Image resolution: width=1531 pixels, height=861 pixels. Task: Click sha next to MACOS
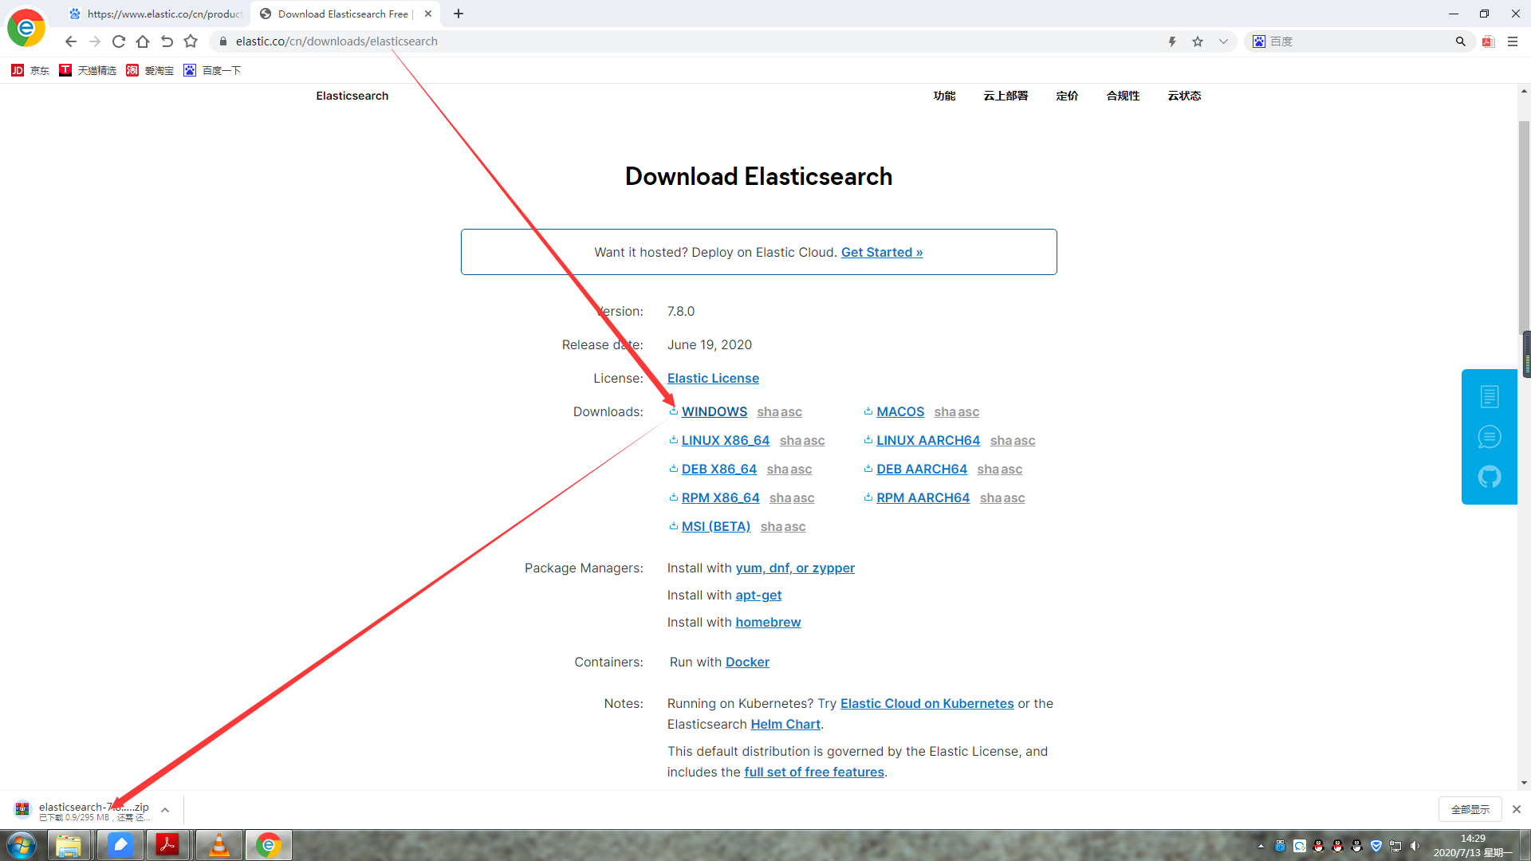click(945, 411)
